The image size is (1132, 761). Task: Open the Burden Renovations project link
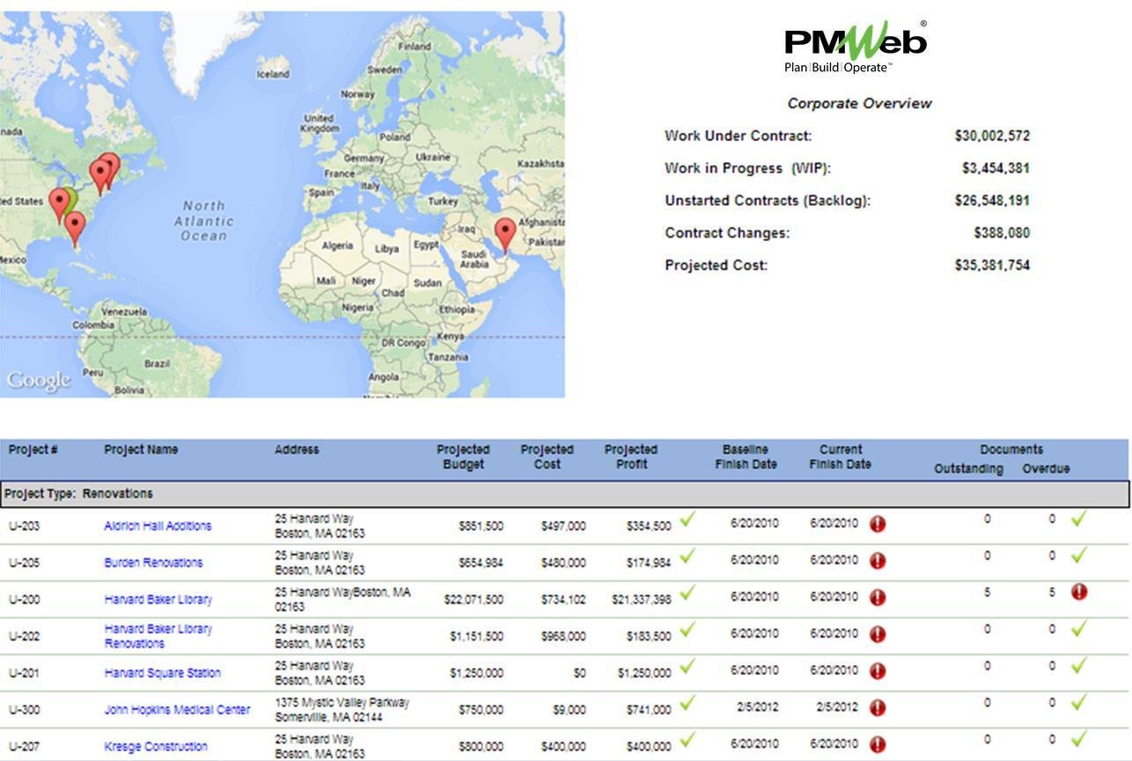tap(153, 563)
